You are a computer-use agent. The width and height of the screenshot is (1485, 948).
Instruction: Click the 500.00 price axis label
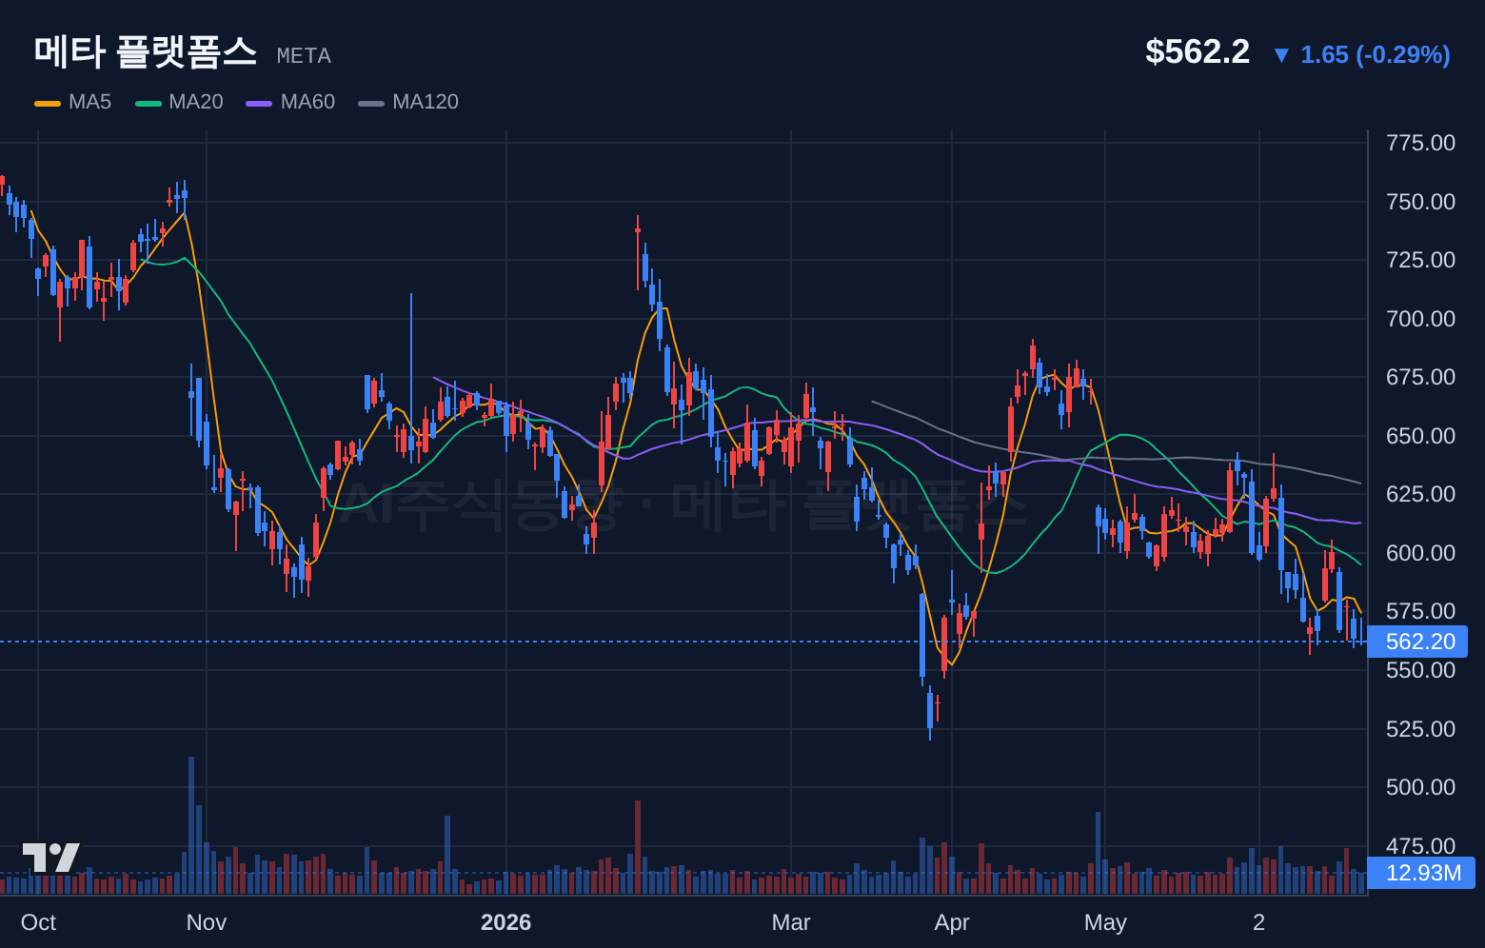1420,787
